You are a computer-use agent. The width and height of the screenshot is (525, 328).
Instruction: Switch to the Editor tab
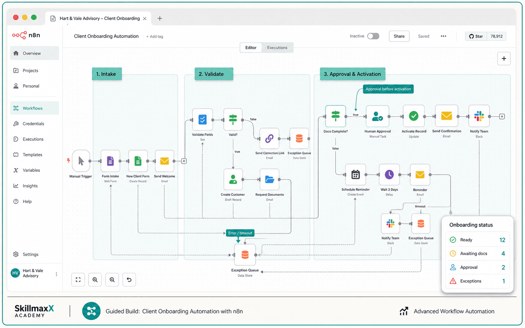[x=251, y=48]
